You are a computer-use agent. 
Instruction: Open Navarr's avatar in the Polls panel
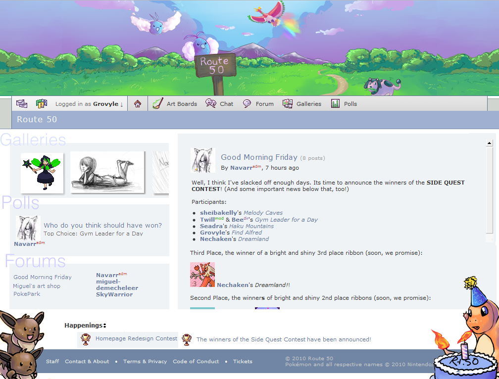click(28, 228)
